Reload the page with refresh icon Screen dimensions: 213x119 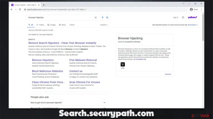20,9
